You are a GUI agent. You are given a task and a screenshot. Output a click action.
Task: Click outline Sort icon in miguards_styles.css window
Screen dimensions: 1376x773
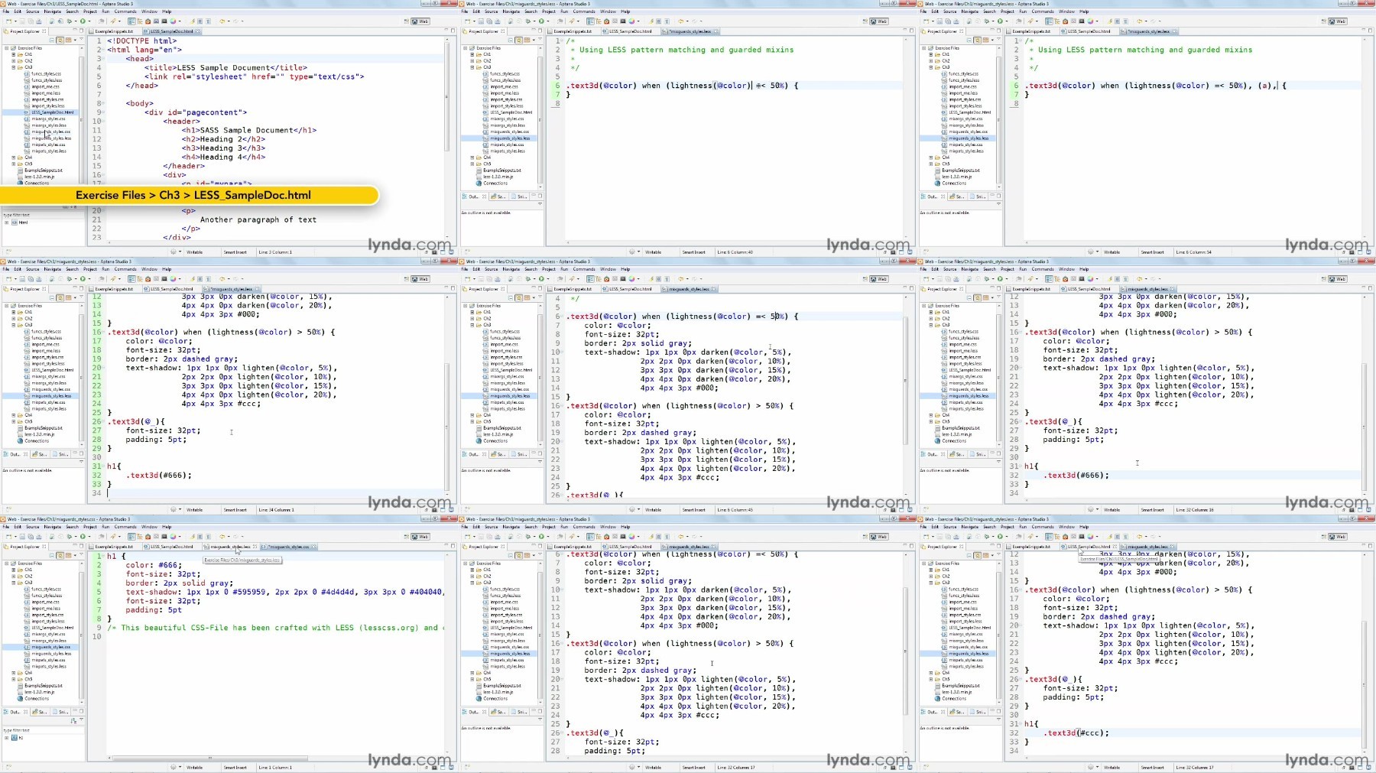[73, 720]
